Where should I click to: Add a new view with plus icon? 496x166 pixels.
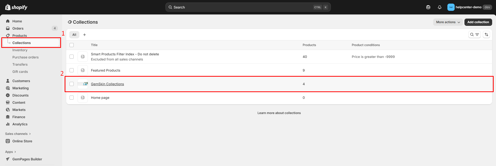[x=85, y=35]
